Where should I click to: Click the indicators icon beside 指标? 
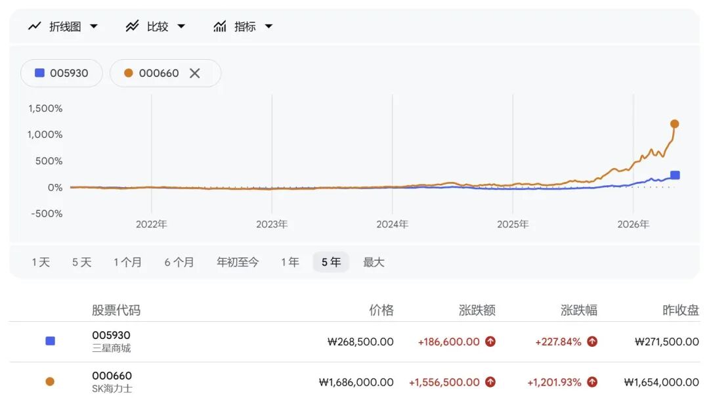click(x=220, y=26)
